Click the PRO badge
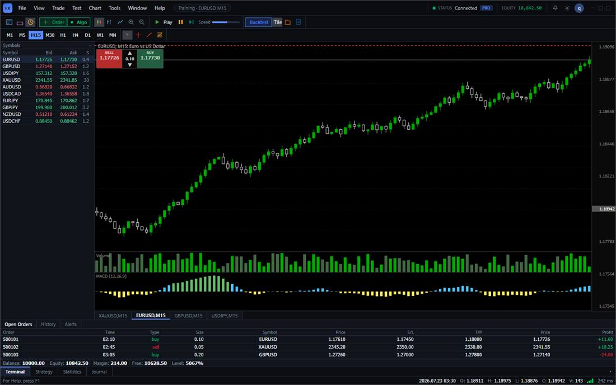 (x=486, y=8)
